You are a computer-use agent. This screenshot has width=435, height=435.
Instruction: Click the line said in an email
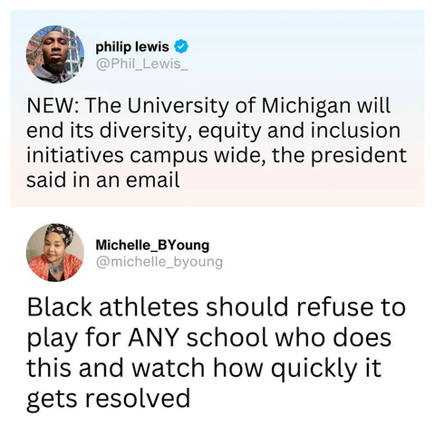103,179
